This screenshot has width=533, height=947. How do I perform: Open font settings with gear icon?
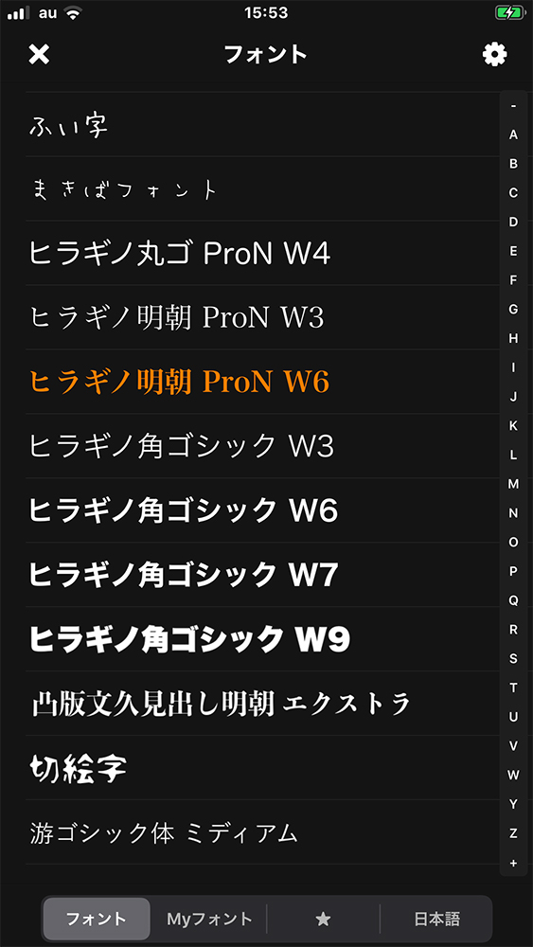(x=494, y=55)
